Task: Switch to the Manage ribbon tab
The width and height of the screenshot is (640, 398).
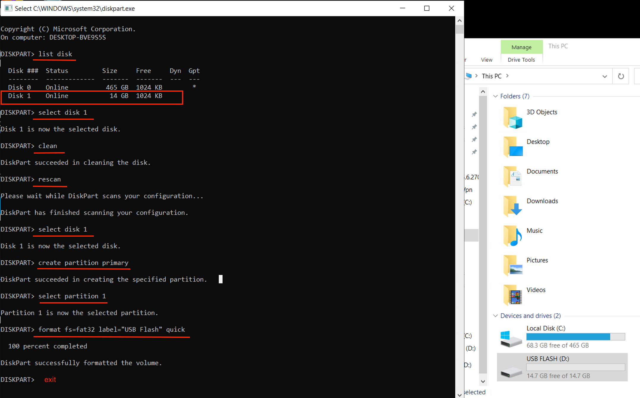Action: [x=521, y=47]
